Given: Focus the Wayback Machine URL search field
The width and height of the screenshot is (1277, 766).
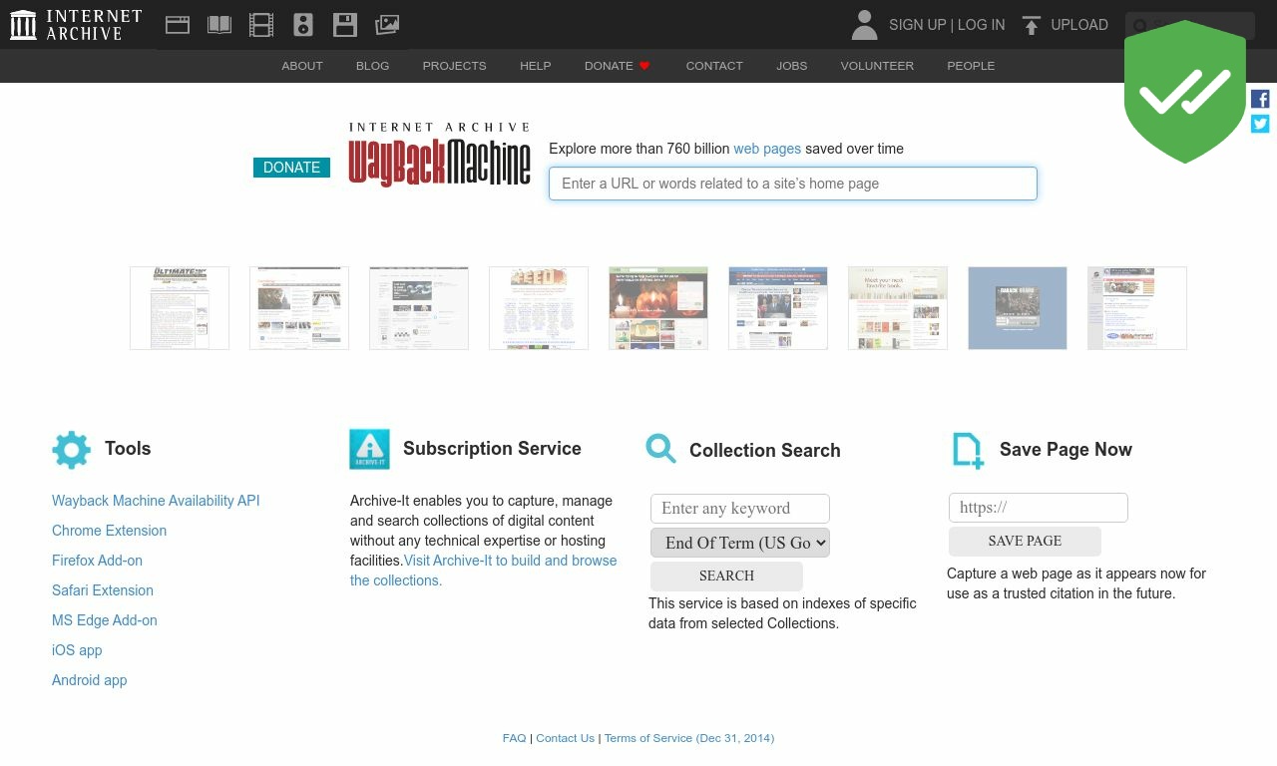Looking at the screenshot, I should [793, 184].
